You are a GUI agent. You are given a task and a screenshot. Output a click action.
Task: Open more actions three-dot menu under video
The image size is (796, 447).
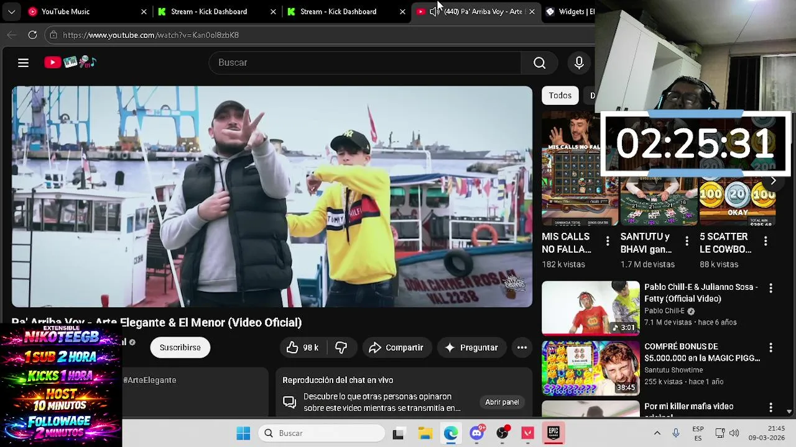[x=522, y=348]
